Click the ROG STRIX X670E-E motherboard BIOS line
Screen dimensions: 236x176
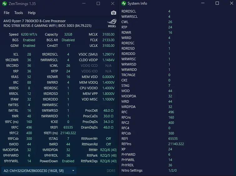click(47, 26)
